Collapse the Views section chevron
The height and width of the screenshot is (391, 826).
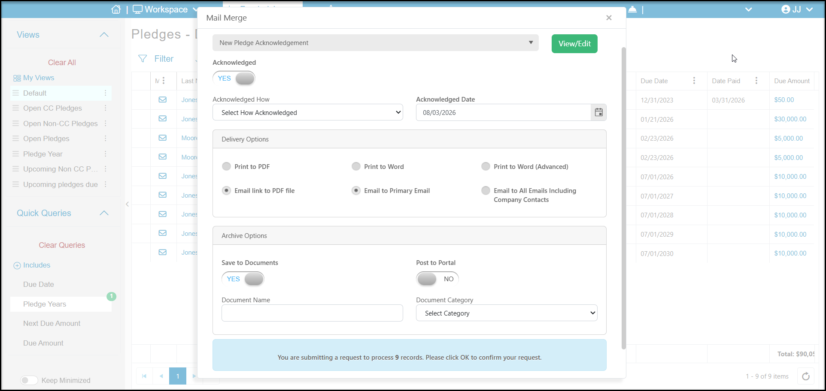tap(104, 35)
